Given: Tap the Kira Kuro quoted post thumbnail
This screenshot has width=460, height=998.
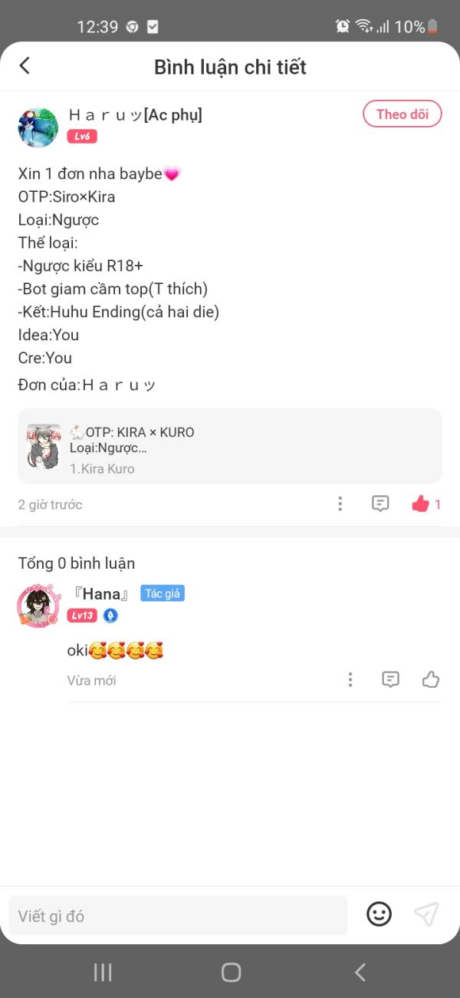Looking at the screenshot, I should tap(43, 446).
